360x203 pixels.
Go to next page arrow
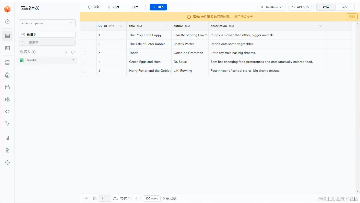[136, 198]
